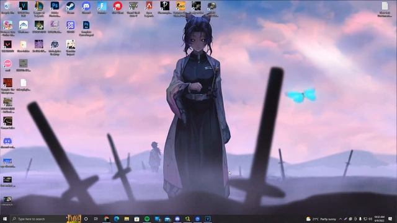The image size is (397, 223).
Task: Switch to VEGAS Pro on the taskbar
Action: (x=208, y=219)
